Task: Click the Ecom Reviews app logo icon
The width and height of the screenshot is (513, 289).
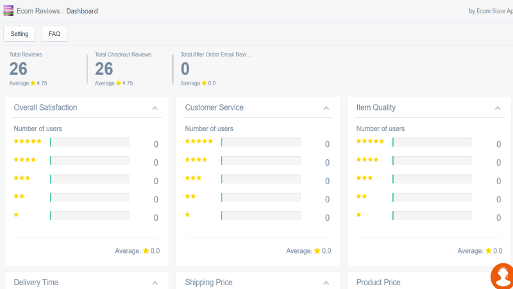Action: (x=8, y=10)
